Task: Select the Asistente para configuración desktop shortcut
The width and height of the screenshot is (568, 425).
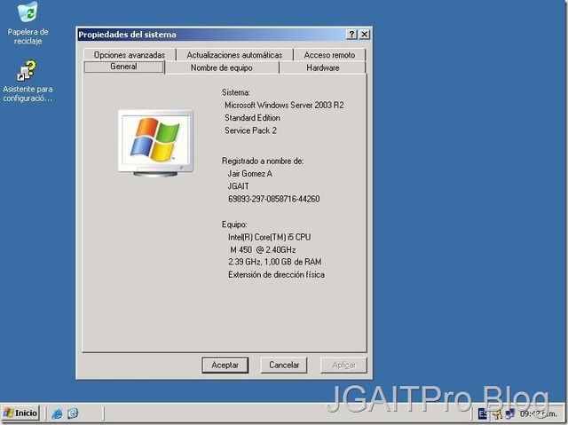Action: click(28, 81)
